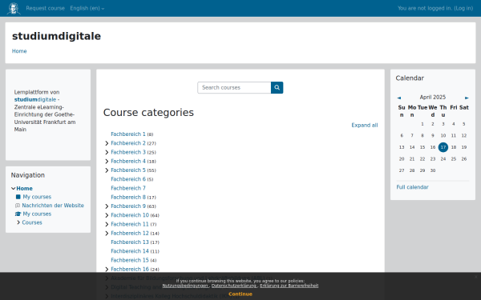
Task: Open Fachbereich 13 category link
Action: point(130,242)
